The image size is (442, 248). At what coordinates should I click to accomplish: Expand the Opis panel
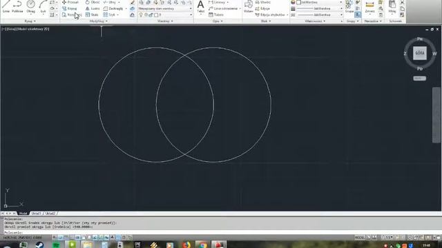tap(218, 21)
